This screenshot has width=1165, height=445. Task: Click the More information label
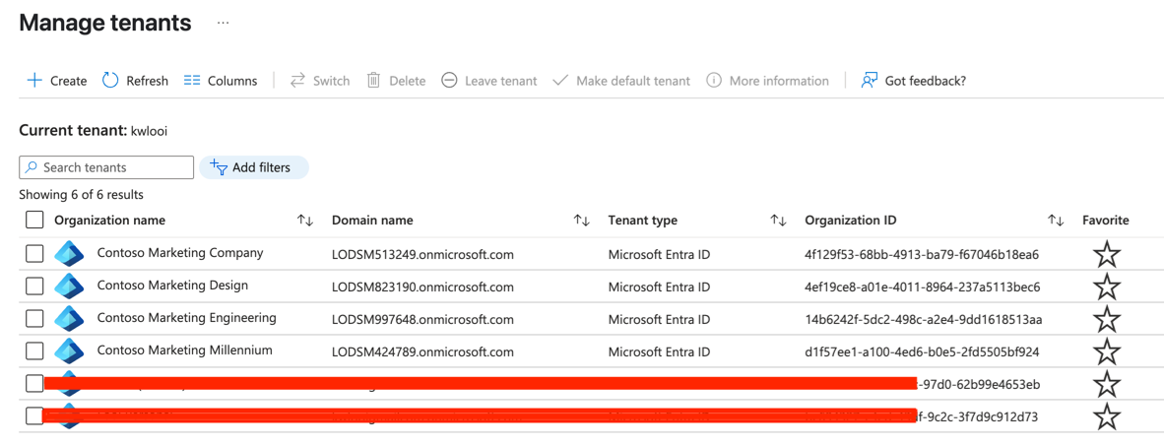(779, 81)
